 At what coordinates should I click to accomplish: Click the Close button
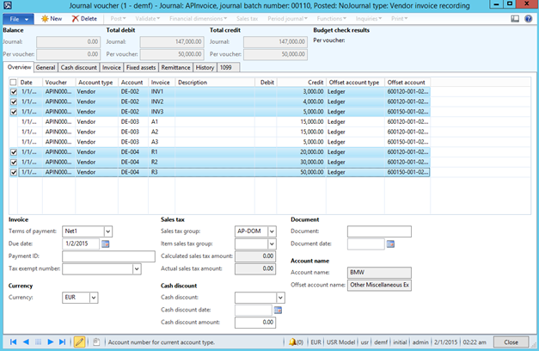[511, 342]
